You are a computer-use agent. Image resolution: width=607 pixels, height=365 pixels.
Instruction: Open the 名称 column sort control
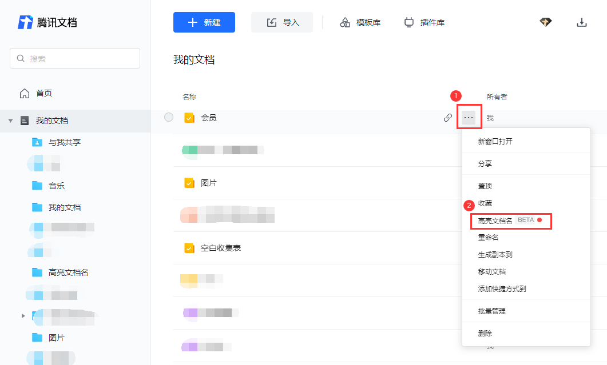tap(189, 97)
